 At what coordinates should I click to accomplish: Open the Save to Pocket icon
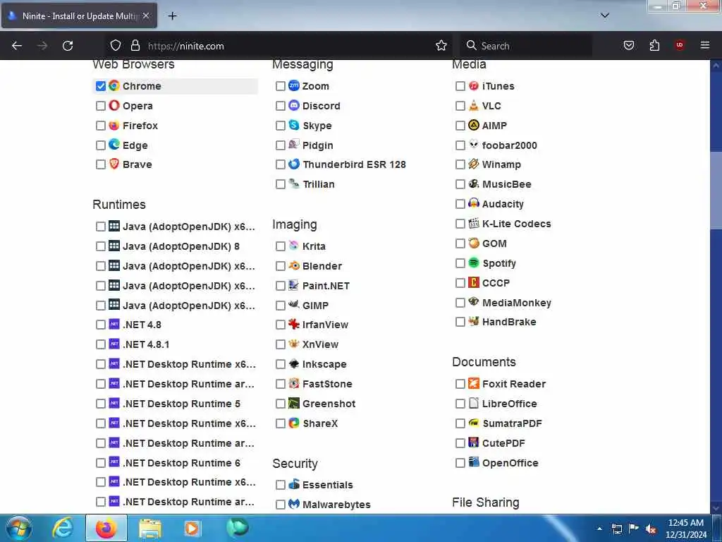628,46
